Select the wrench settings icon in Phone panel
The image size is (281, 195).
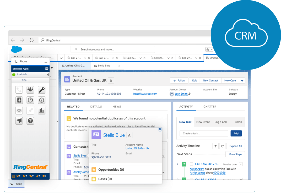coord(41,90)
